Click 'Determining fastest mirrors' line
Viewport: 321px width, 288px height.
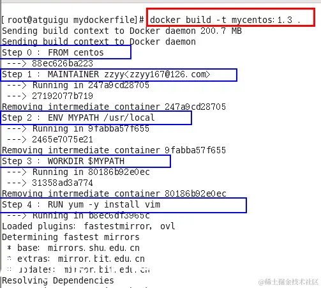click(x=71, y=237)
